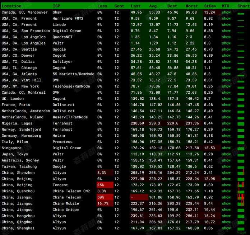
Task: Click the 256.11 worst latency value
Action: click(192, 216)
